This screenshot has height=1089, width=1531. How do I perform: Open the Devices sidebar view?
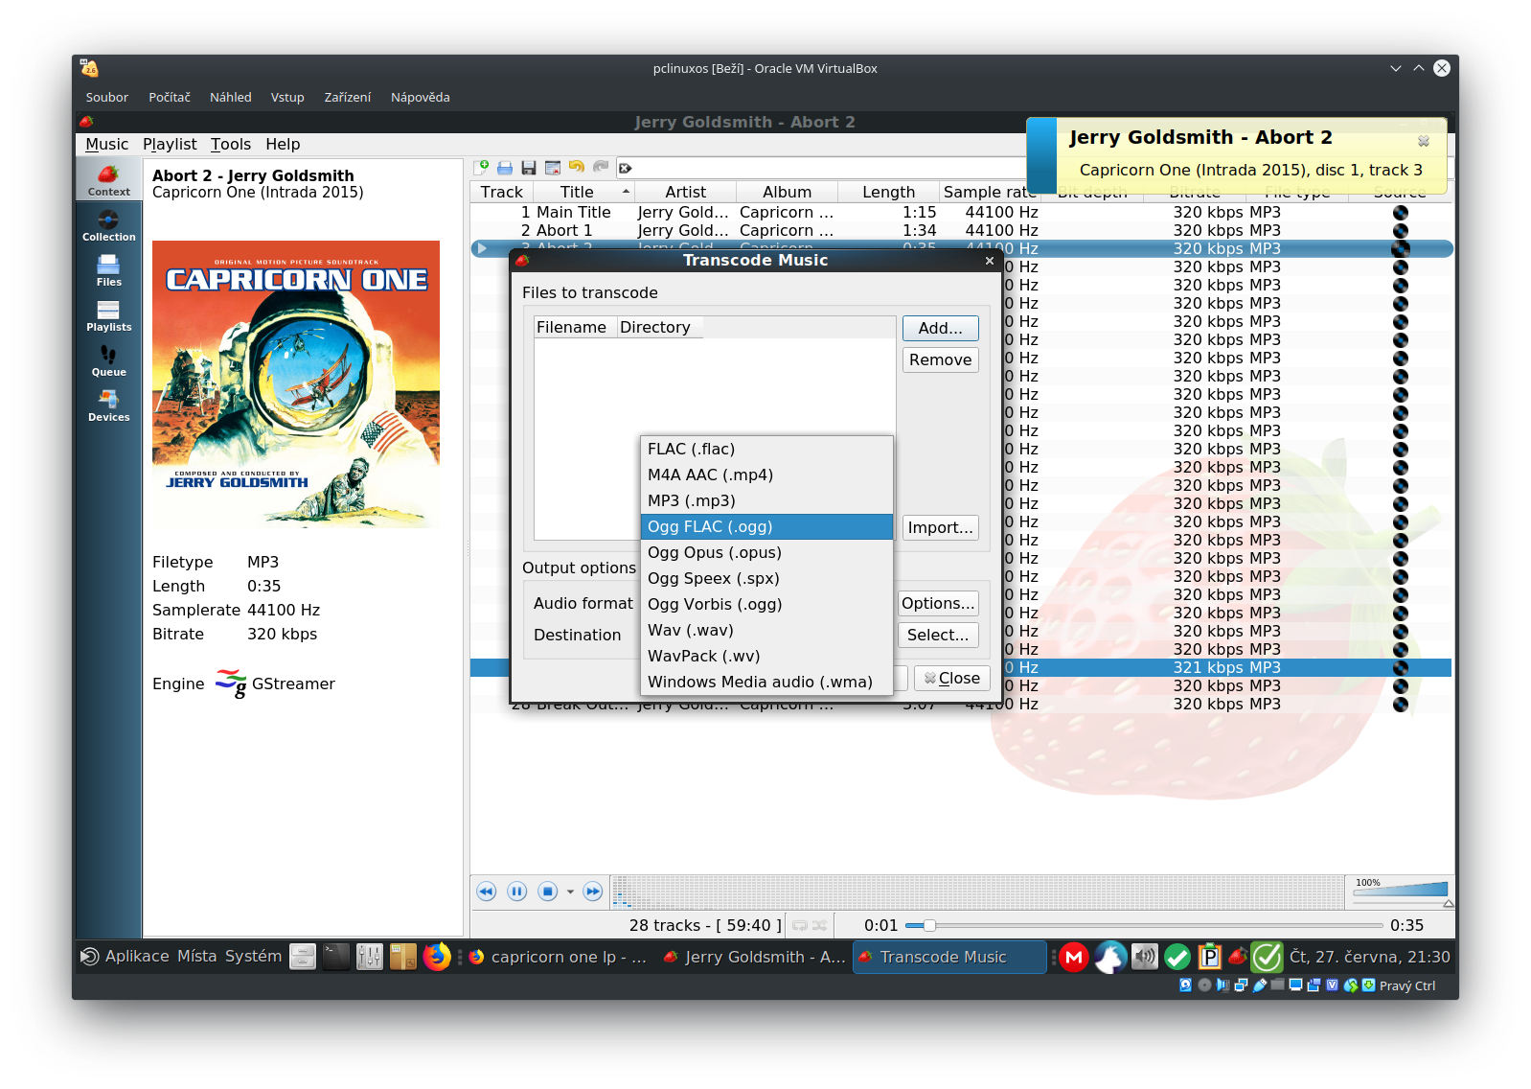coord(108,405)
